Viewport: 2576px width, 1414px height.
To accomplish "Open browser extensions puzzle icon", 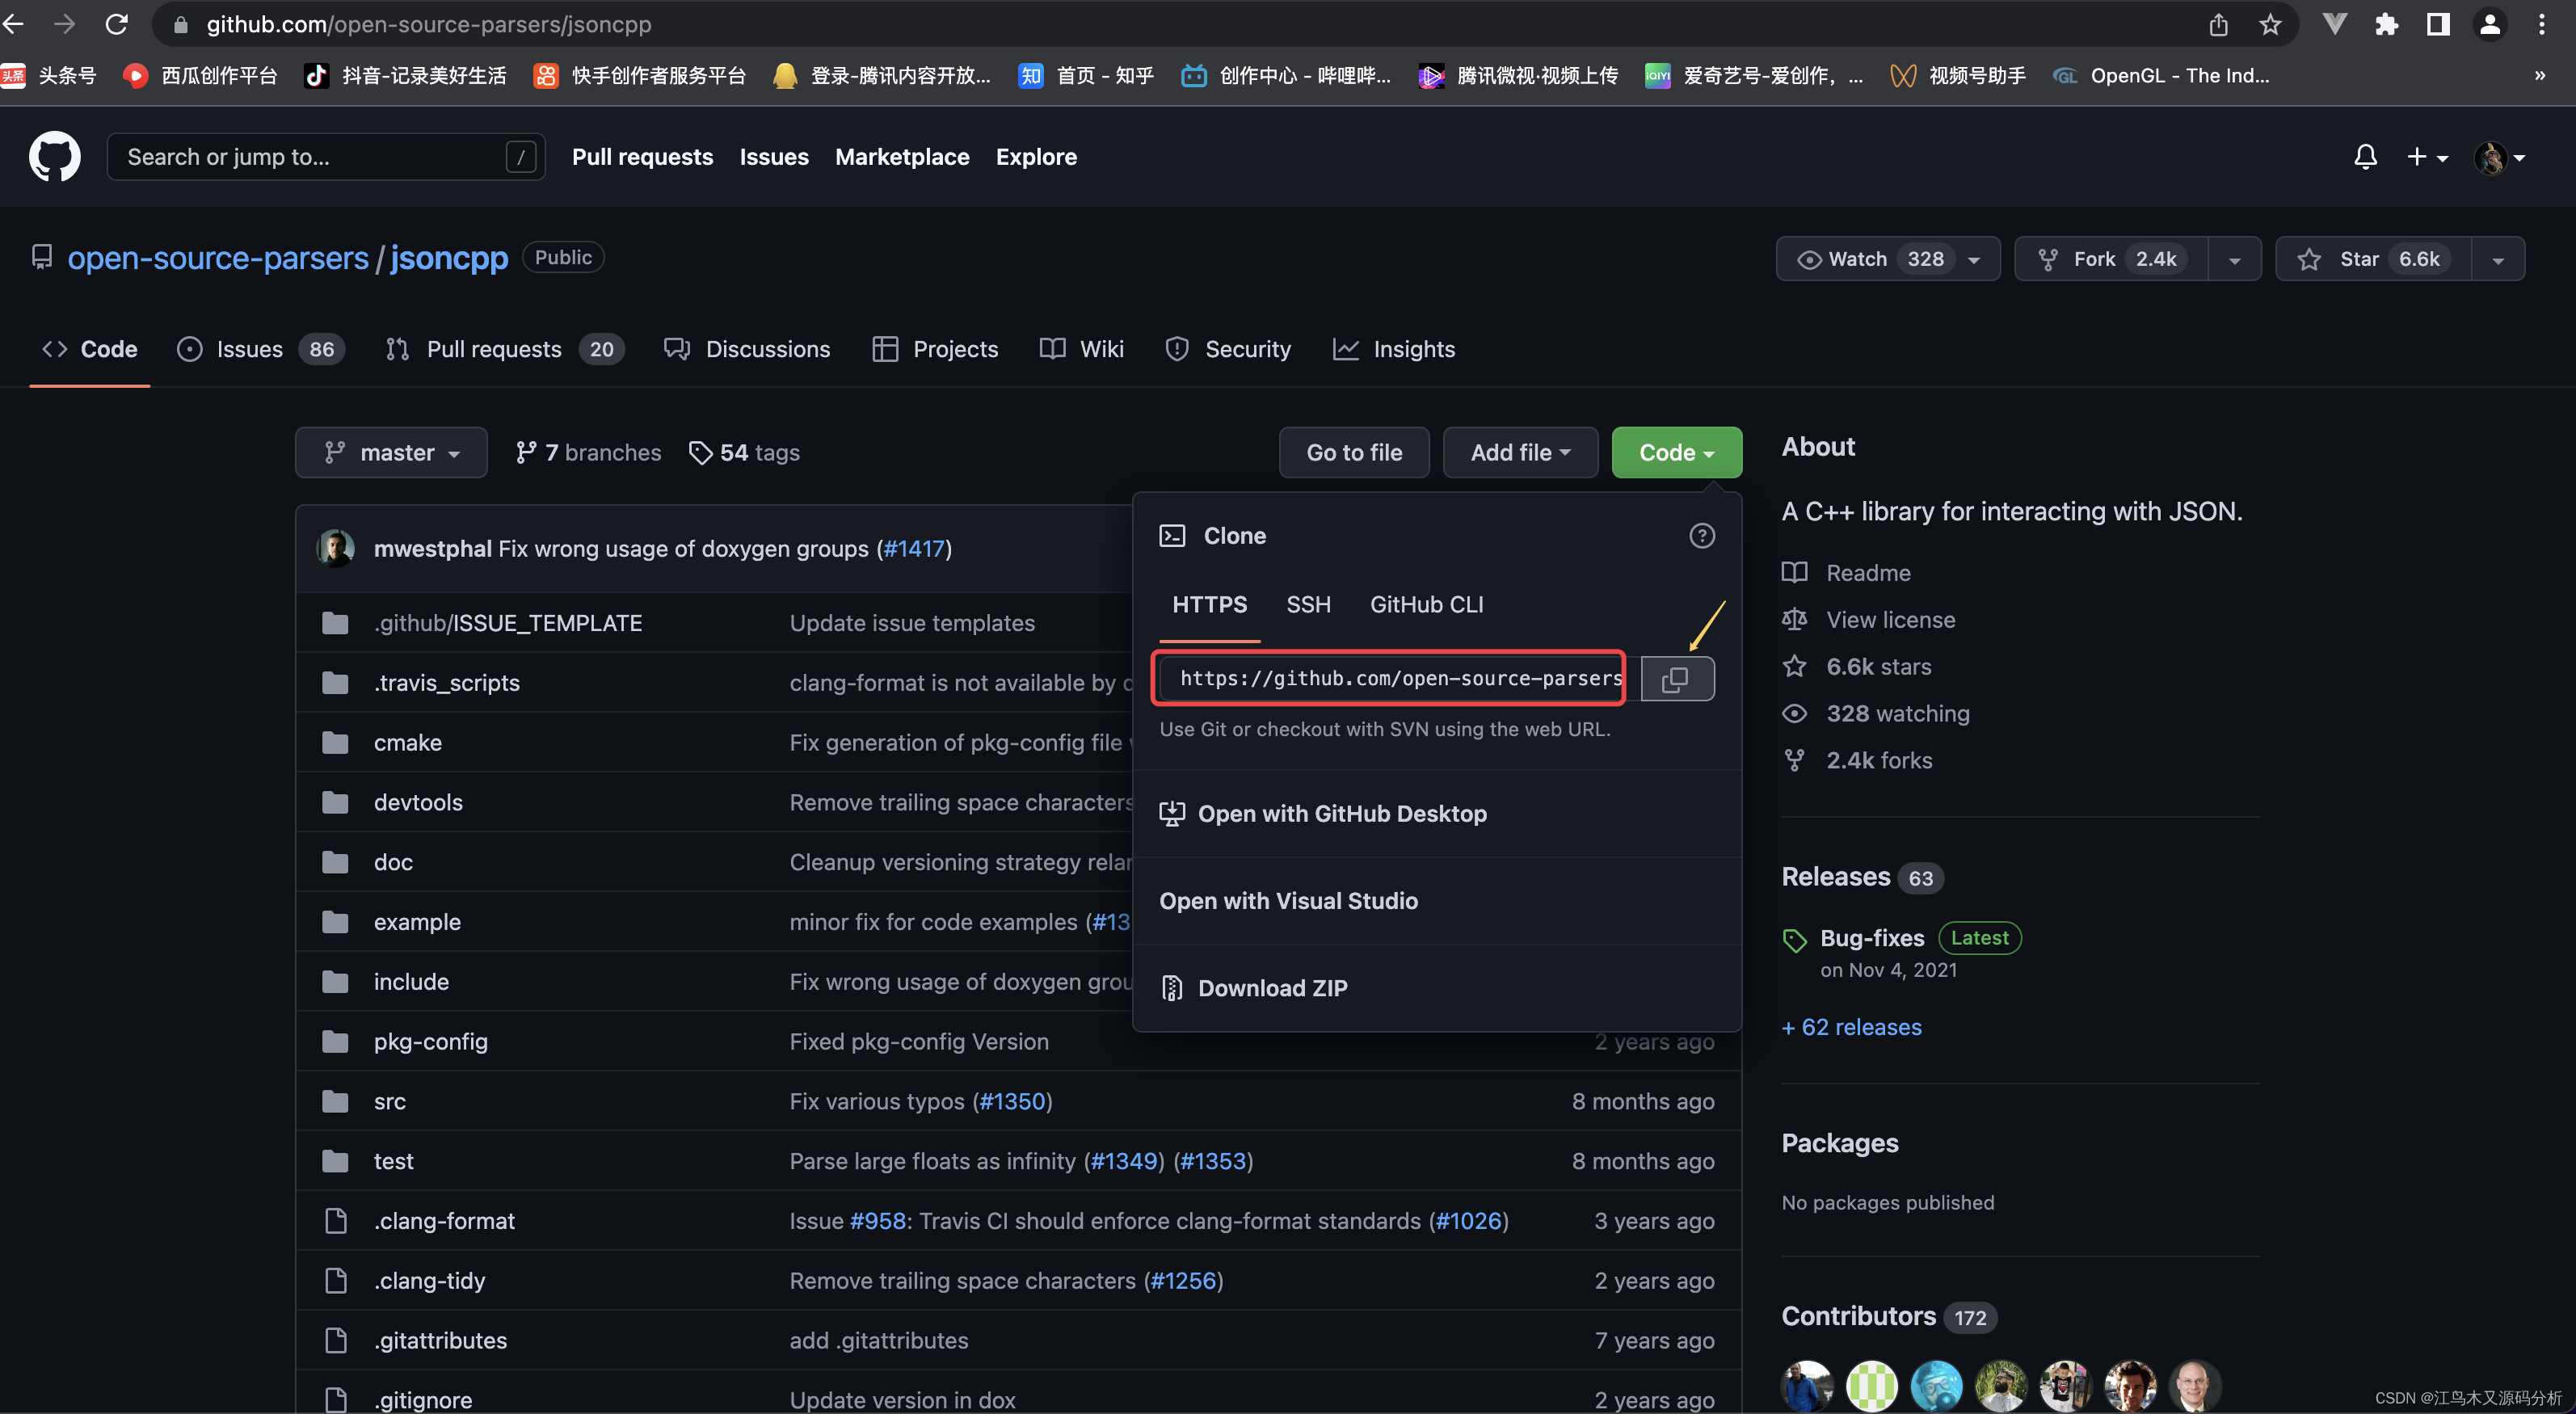I will point(2386,24).
